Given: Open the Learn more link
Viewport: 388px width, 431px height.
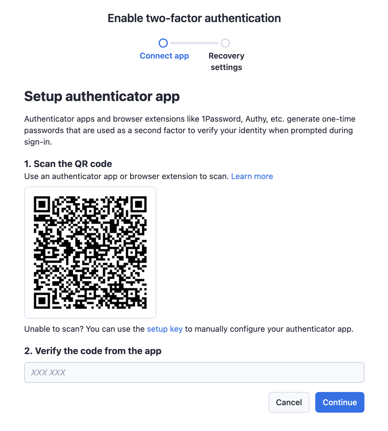Looking at the screenshot, I should tap(252, 176).
